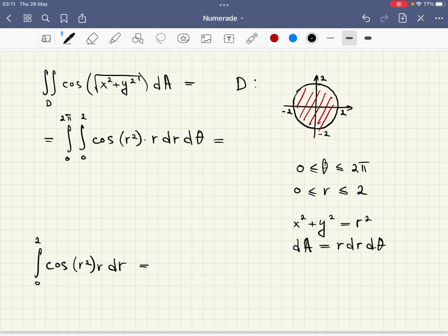
Task: Enable the Laser pointer tool
Action: [252, 38]
